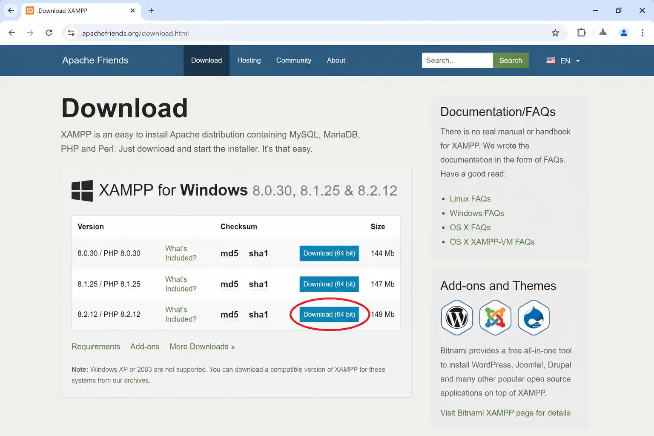Click sha1 checksum for 8.0.30
The height and width of the screenshot is (436, 654).
point(258,253)
